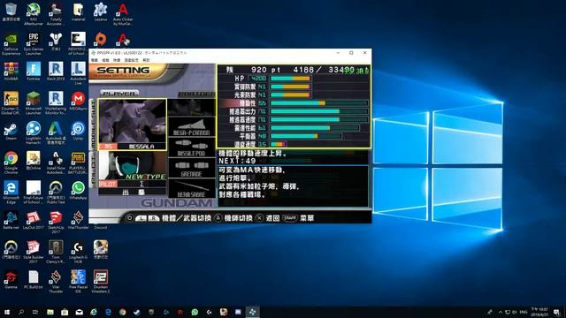
Task: Open Steam desktop shortcut
Action: [11, 131]
